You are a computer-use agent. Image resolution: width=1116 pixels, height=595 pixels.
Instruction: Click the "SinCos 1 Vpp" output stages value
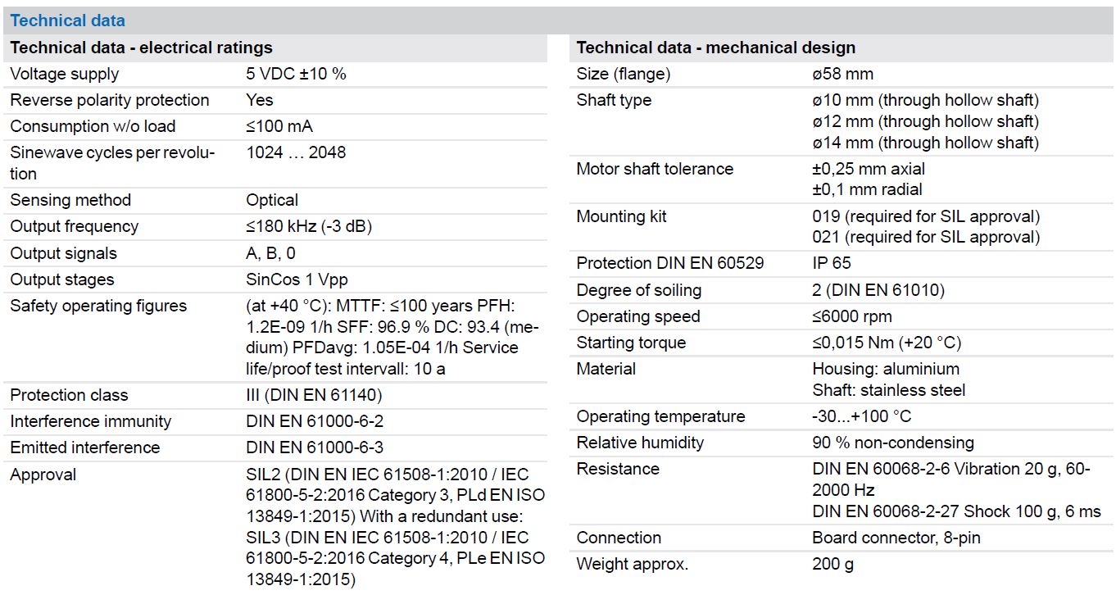point(297,279)
